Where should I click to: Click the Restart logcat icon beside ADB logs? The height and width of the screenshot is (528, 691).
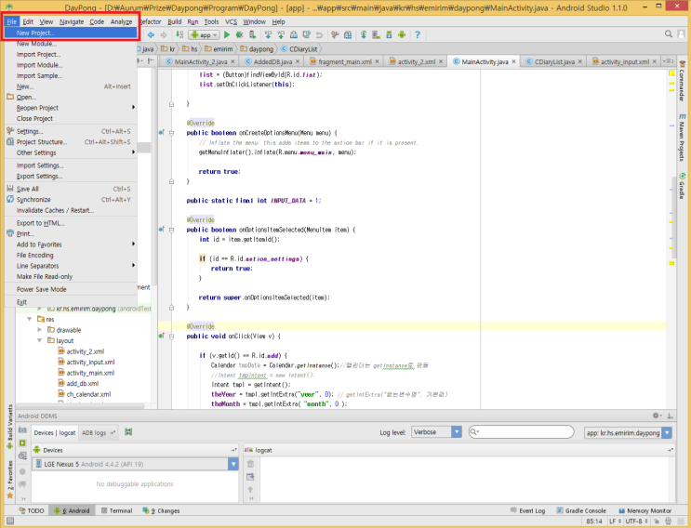click(128, 432)
